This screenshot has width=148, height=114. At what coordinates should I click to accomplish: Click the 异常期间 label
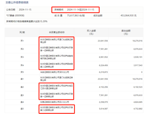click(59, 10)
